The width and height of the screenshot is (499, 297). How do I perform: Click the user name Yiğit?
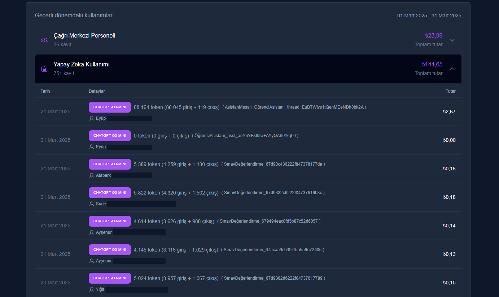click(x=100, y=289)
